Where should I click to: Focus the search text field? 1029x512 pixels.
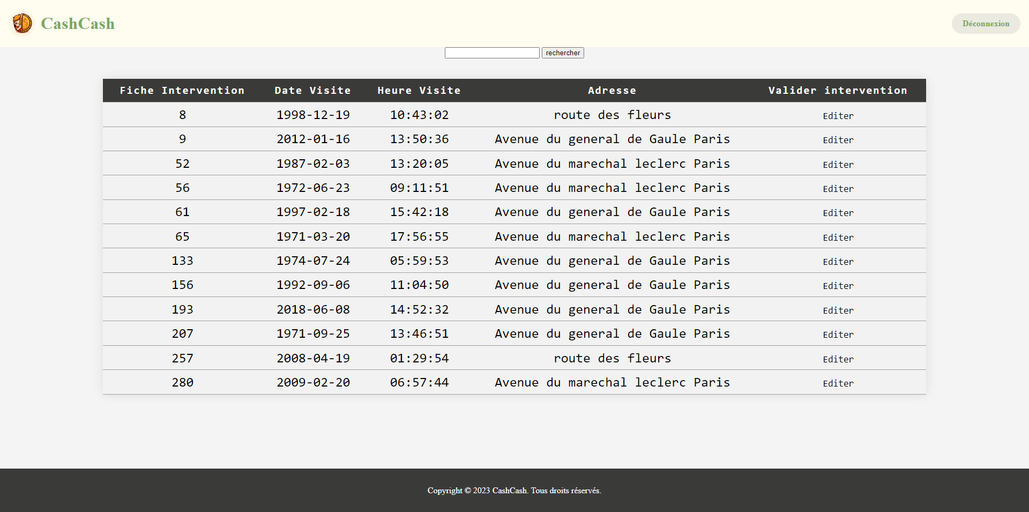491,53
